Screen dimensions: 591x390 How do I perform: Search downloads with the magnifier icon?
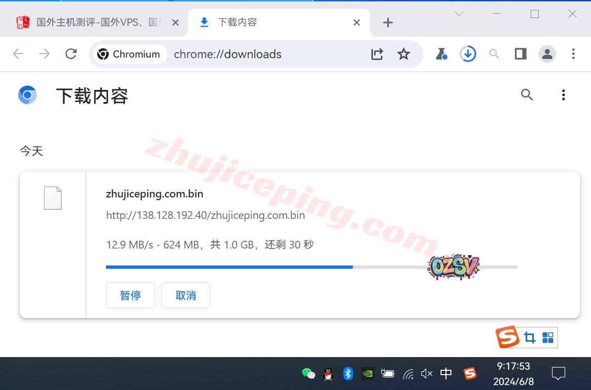[527, 95]
